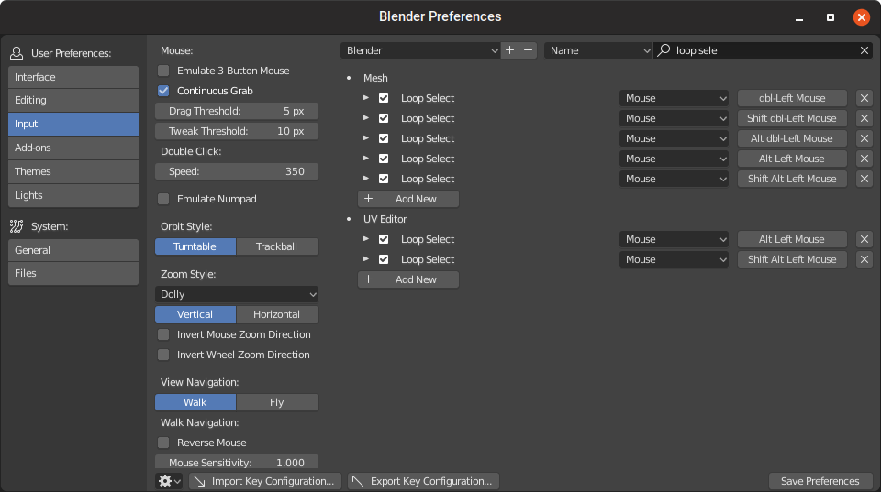Image resolution: width=881 pixels, height=492 pixels.
Task: Open the Files system tab
Action: point(73,274)
